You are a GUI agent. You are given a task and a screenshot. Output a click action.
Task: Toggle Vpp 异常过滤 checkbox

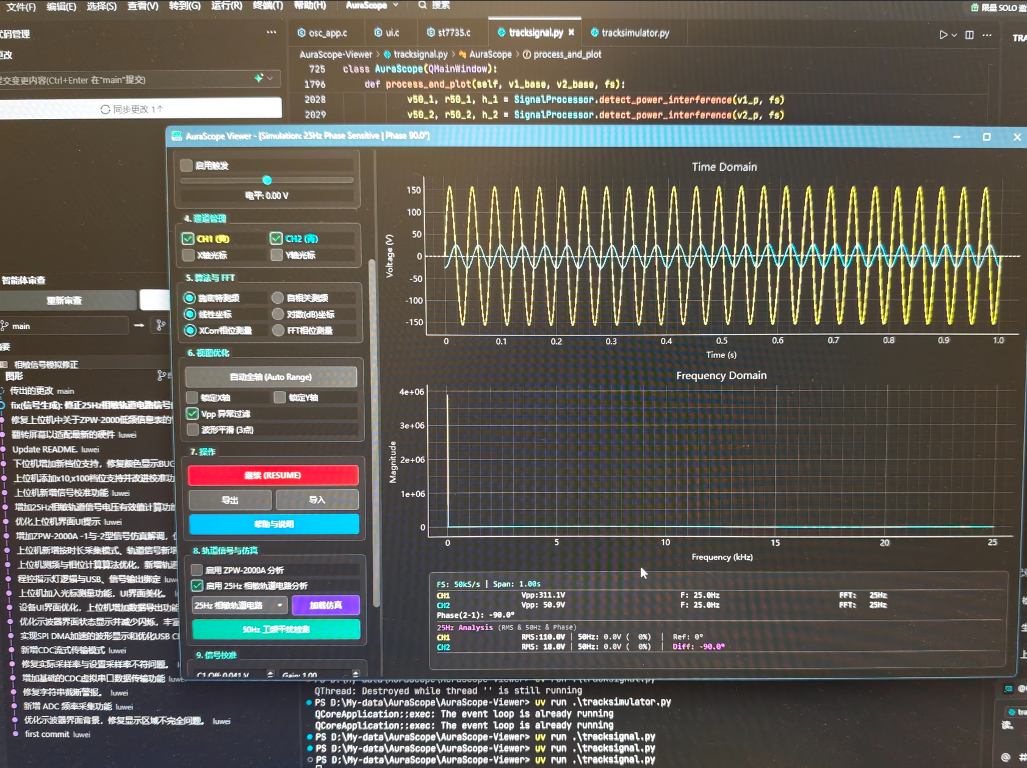(x=192, y=414)
